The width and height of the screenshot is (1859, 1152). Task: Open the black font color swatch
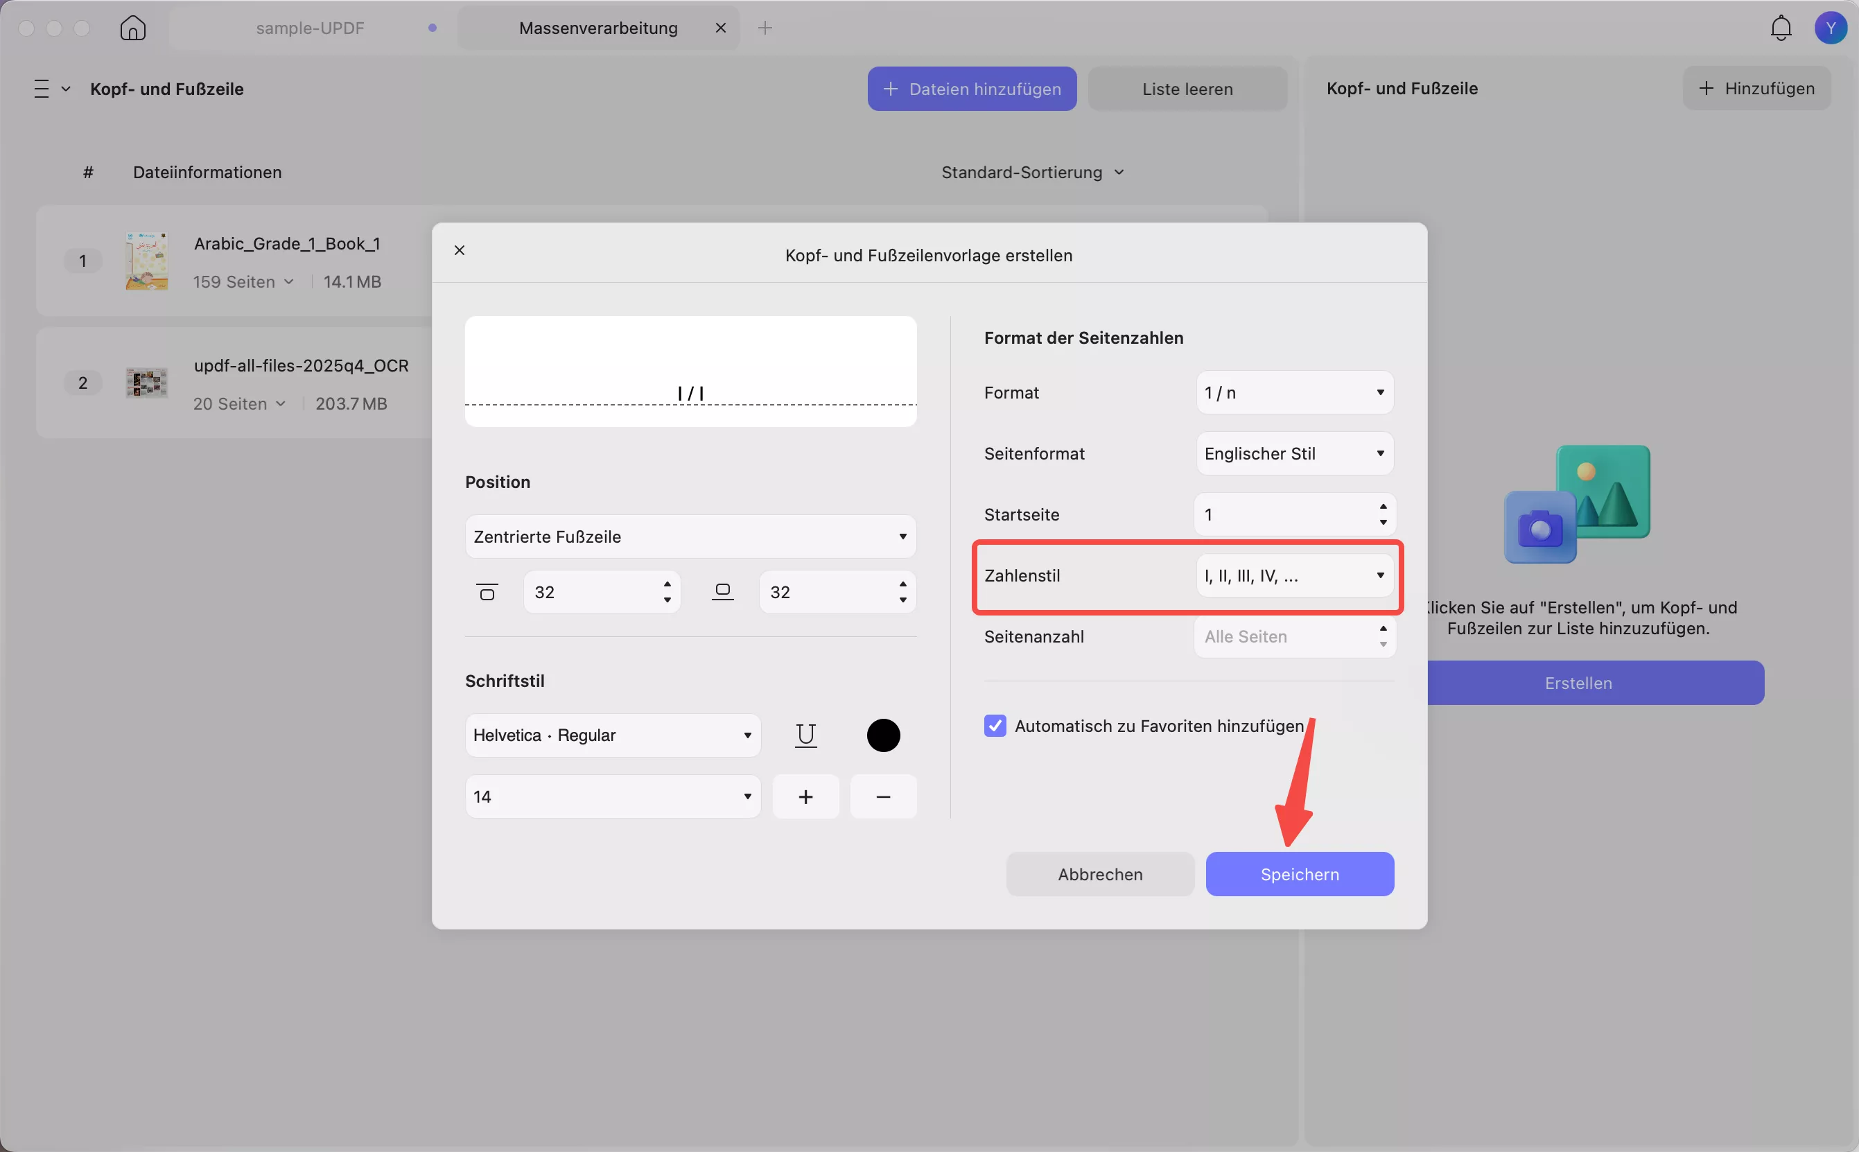[x=883, y=735]
